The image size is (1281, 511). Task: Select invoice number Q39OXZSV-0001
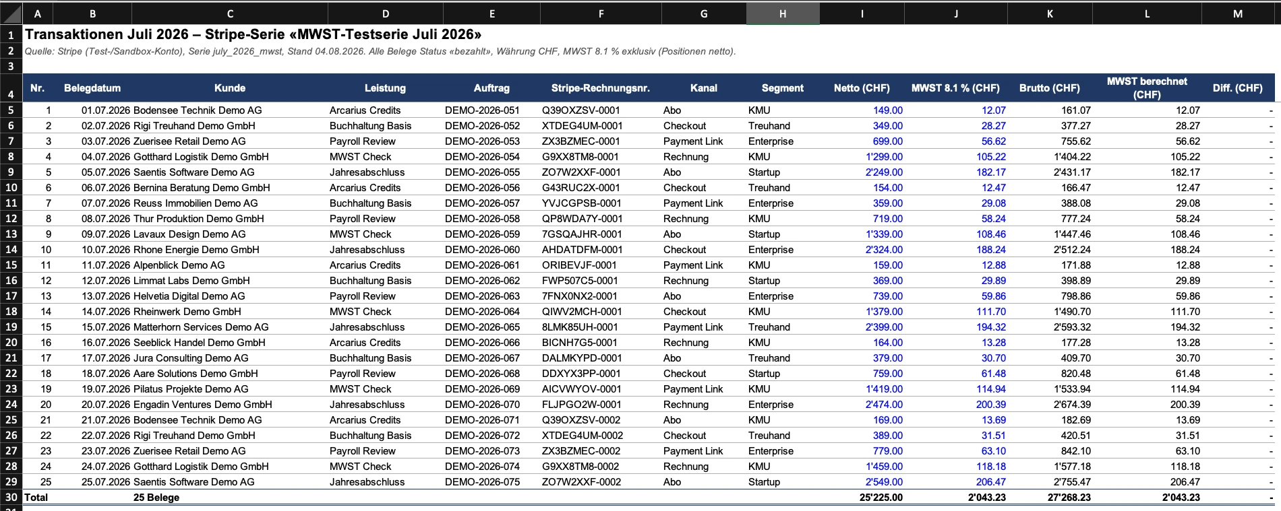click(x=581, y=110)
